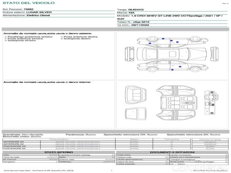
Task: Select the POSTERIORE SX tire row label
Action: (14, 148)
